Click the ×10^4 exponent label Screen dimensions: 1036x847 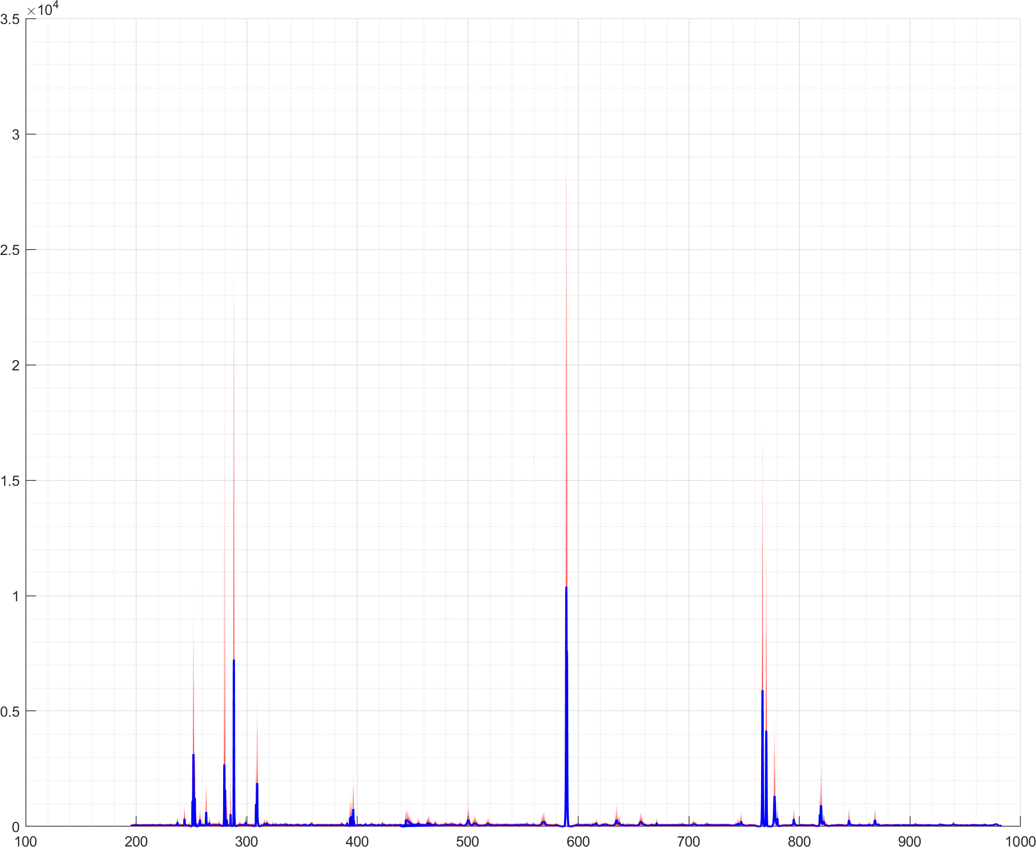43,9
